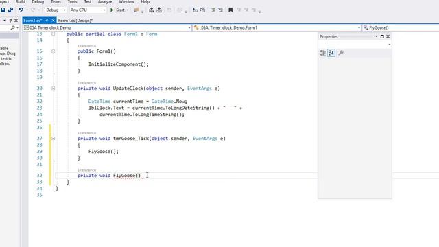
Task: Start debugging with the green Start button
Action: (x=117, y=10)
